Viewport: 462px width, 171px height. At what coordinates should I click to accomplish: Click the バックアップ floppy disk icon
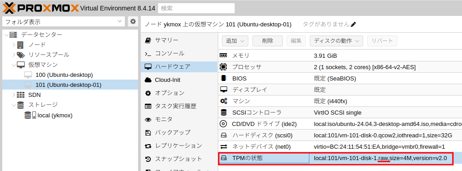tap(148, 133)
